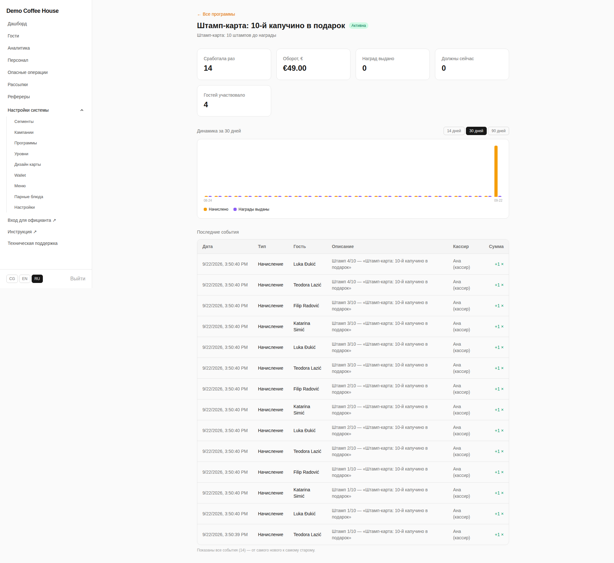
Task: Click the Награды выданы purple legend dot
Action: [x=235, y=209]
